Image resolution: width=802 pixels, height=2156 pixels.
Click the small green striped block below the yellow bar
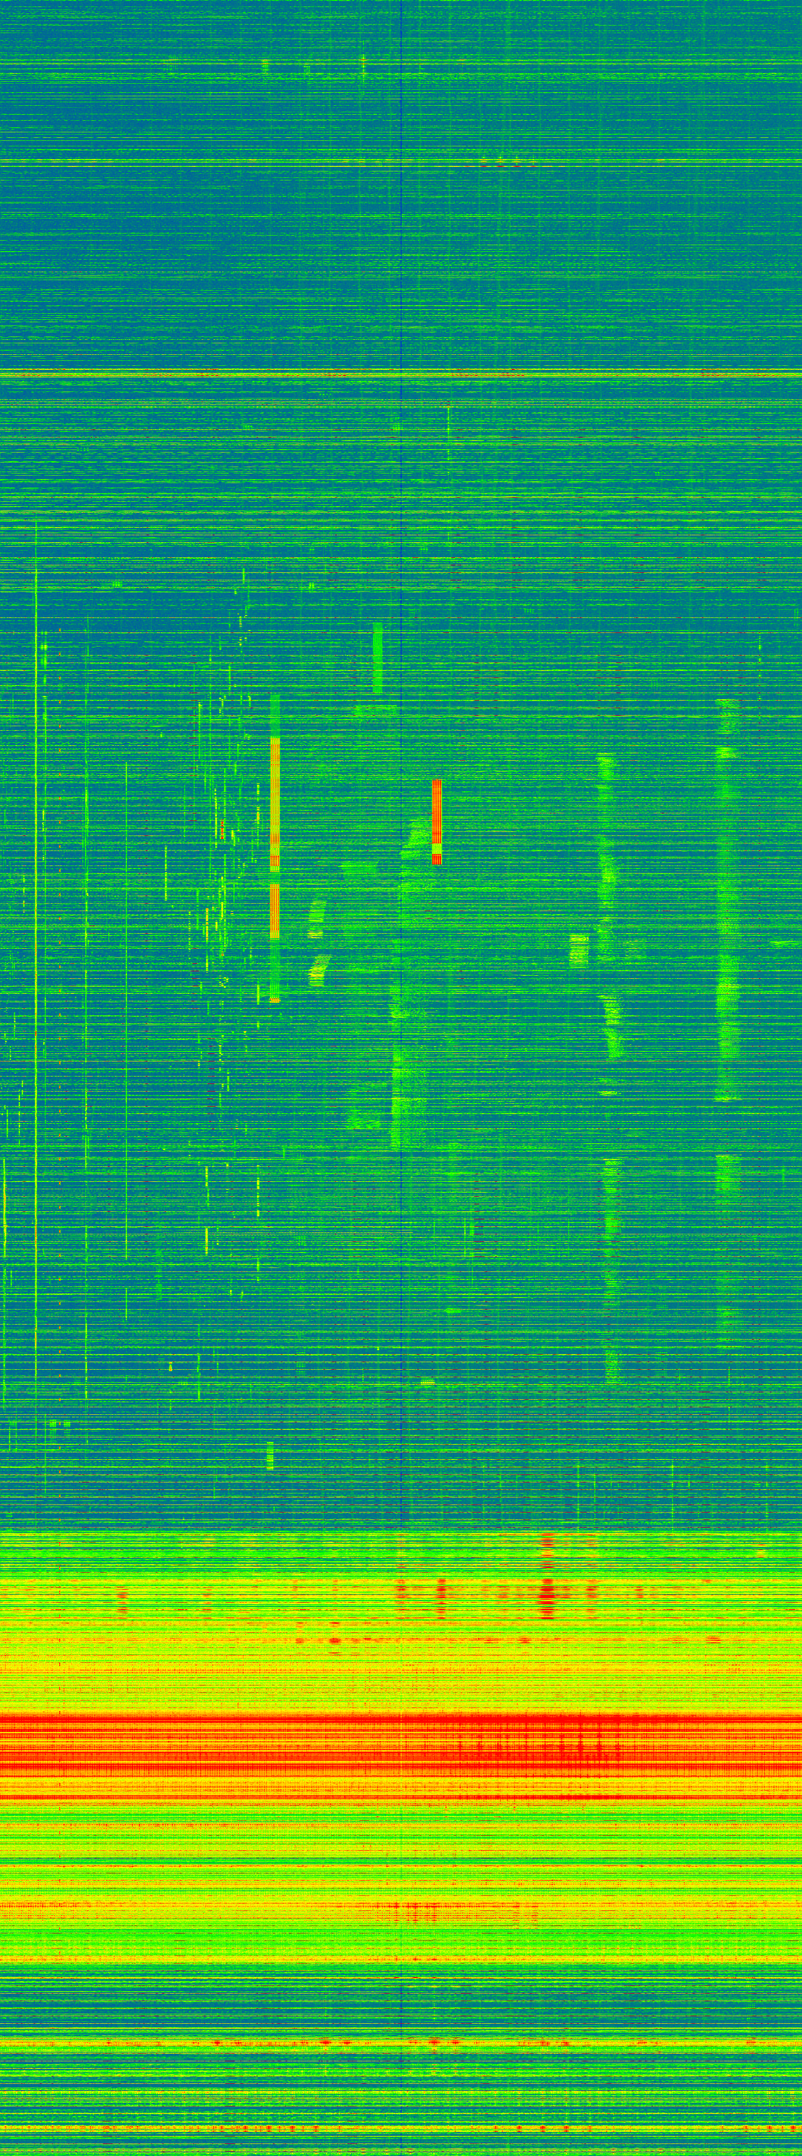[x=270, y=1455]
